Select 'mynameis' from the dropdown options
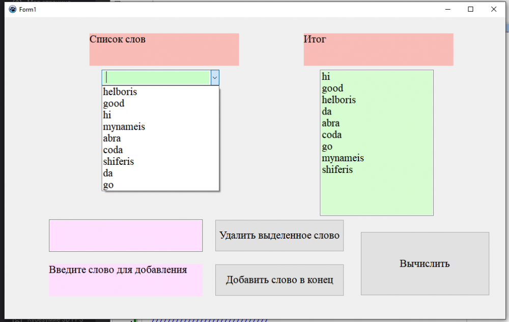The width and height of the screenshot is (509, 322). [x=160, y=127]
